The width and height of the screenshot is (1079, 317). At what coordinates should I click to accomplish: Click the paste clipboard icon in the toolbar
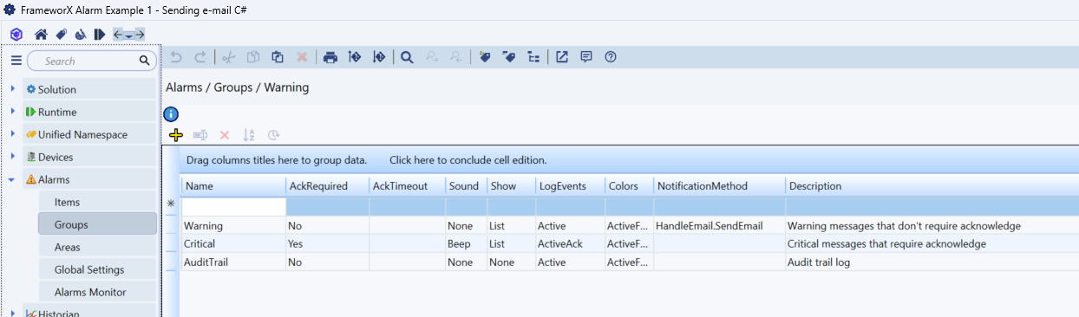[278, 57]
